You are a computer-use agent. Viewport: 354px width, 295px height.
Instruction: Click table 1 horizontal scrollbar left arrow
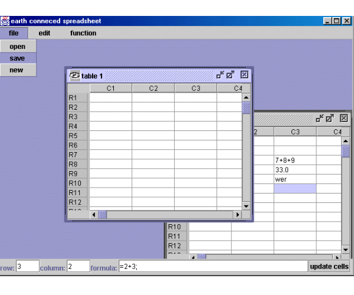pyautogui.click(x=94, y=215)
